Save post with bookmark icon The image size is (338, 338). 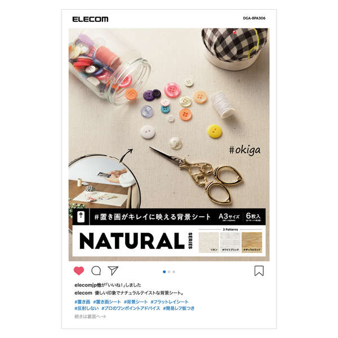coord(259,271)
